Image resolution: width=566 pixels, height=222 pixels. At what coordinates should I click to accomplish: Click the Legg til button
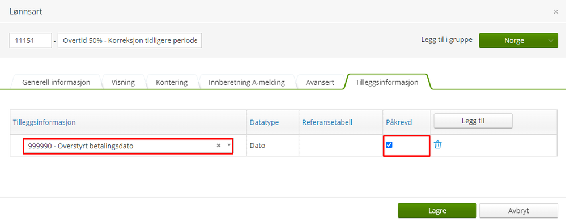(473, 121)
